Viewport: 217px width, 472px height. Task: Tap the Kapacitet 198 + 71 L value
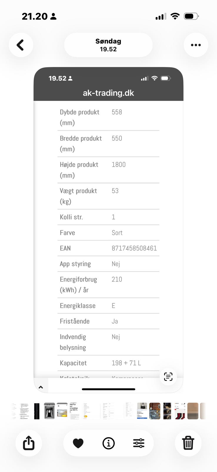click(126, 363)
